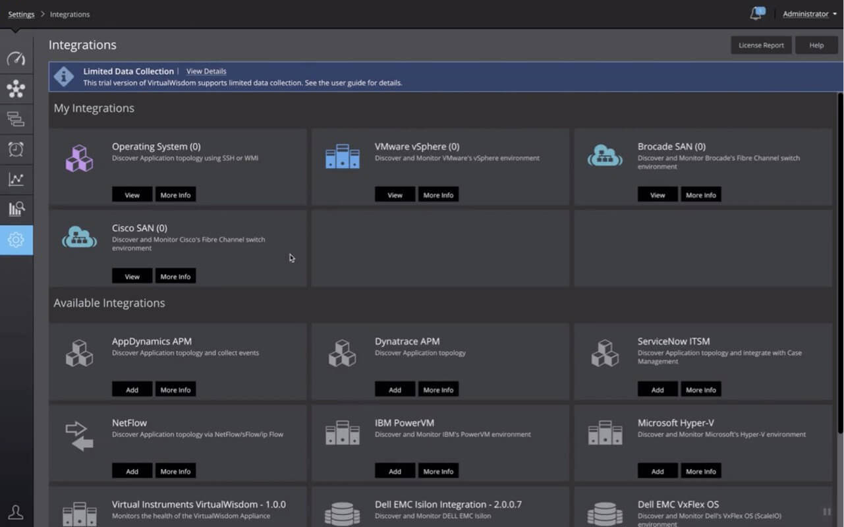This screenshot has height=527, width=844.
Task: Open the topology nodes icon in sidebar
Action: (16, 88)
